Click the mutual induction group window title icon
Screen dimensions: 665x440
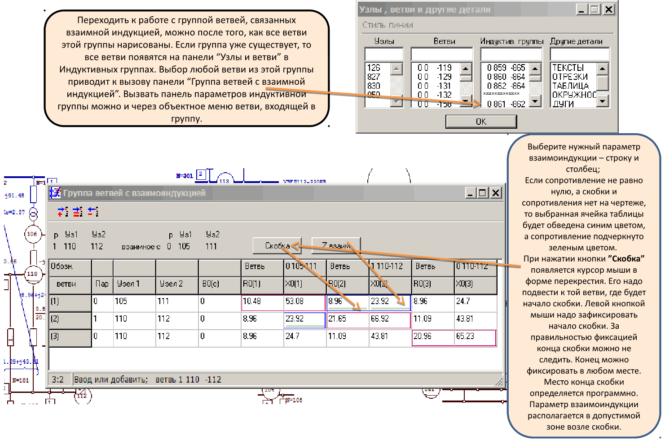[55, 193]
